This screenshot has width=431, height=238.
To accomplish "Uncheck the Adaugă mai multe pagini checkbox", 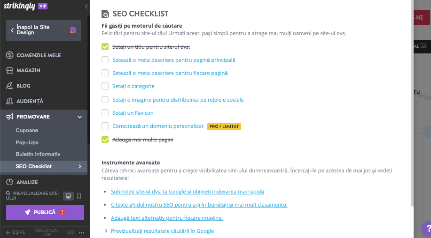I will click(x=105, y=140).
